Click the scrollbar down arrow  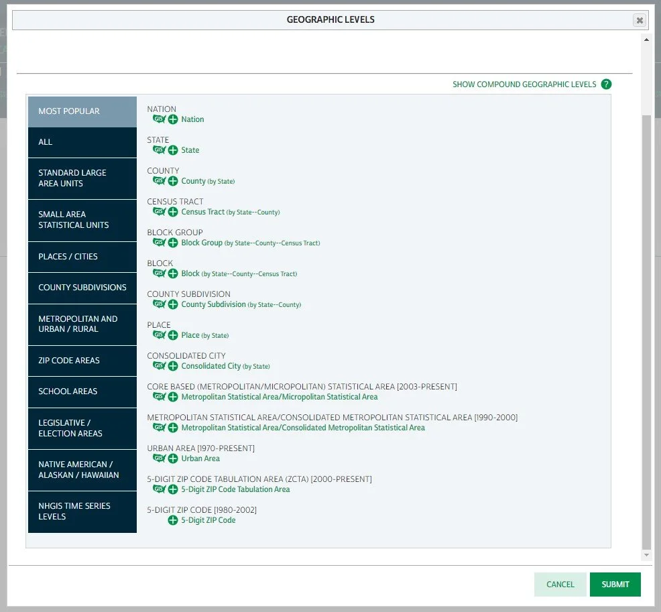click(646, 555)
